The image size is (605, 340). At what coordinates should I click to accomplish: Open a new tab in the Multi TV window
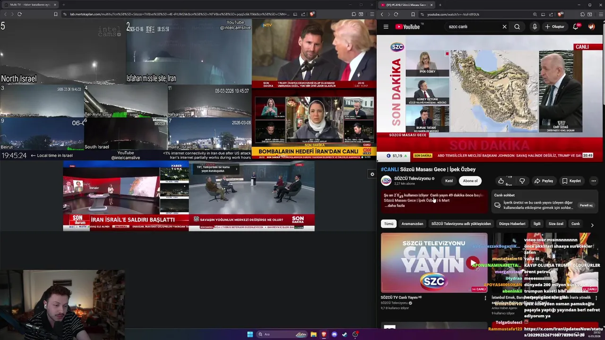[63, 5]
